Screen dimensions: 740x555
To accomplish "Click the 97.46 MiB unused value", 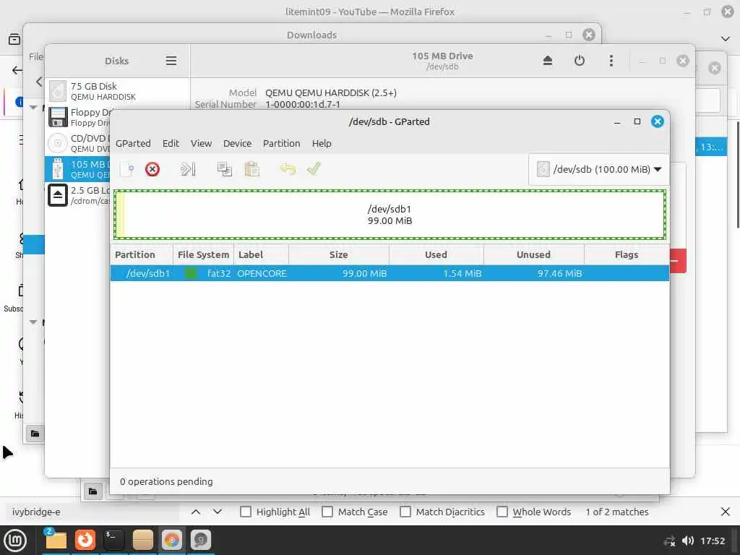I will pyautogui.click(x=559, y=273).
